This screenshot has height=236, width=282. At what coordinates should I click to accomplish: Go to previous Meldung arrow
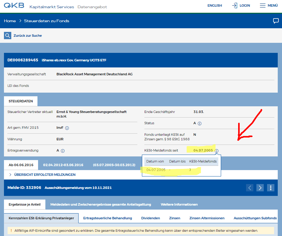(250, 188)
